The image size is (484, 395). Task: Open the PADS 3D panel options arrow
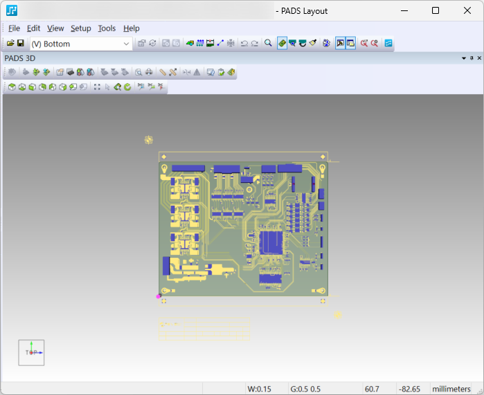(x=464, y=58)
